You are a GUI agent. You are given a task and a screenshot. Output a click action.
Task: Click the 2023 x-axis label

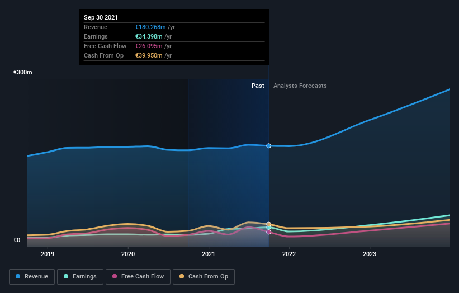click(x=370, y=254)
